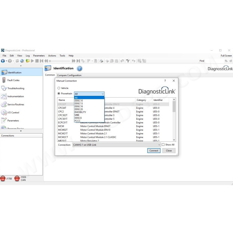Image resolution: width=233 pixels, height=233 pixels.
Task: Select the MCM21T row in device list
Action: click(113, 133)
